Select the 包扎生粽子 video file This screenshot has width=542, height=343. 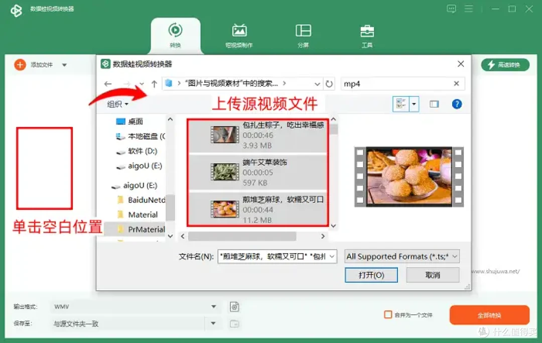pyautogui.click(x=257, y=135)
